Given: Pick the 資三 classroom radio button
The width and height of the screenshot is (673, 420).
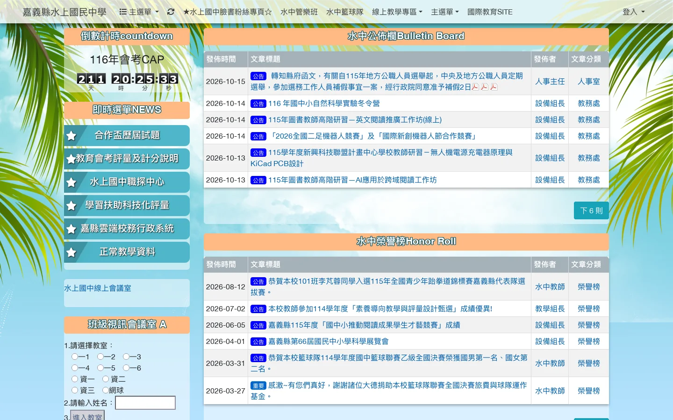Looking at the screenshot, I should point(75,390).
